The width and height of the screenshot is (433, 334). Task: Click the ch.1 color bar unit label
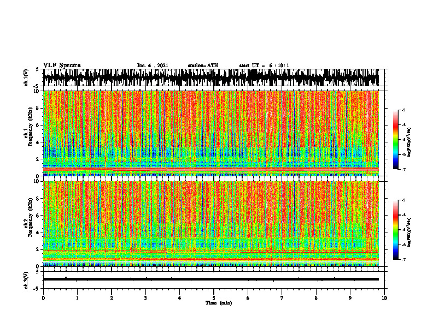[409, 142]
